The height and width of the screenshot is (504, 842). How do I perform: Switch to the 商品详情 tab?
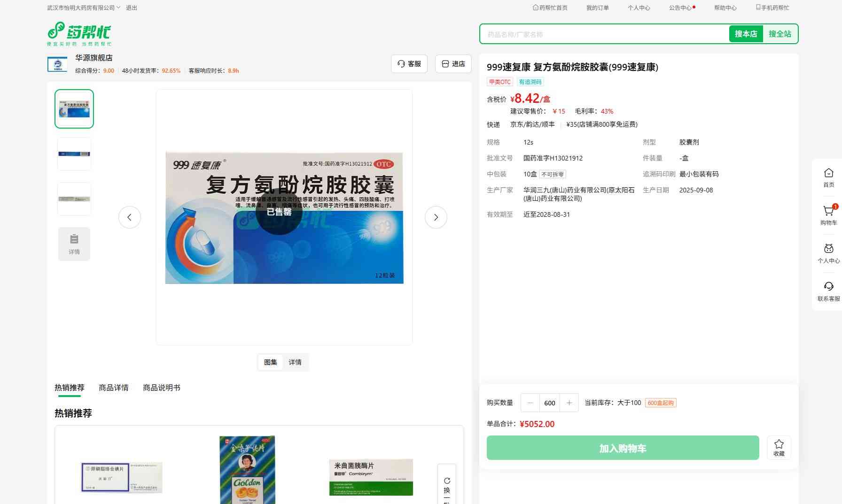[x=113, y=388]
